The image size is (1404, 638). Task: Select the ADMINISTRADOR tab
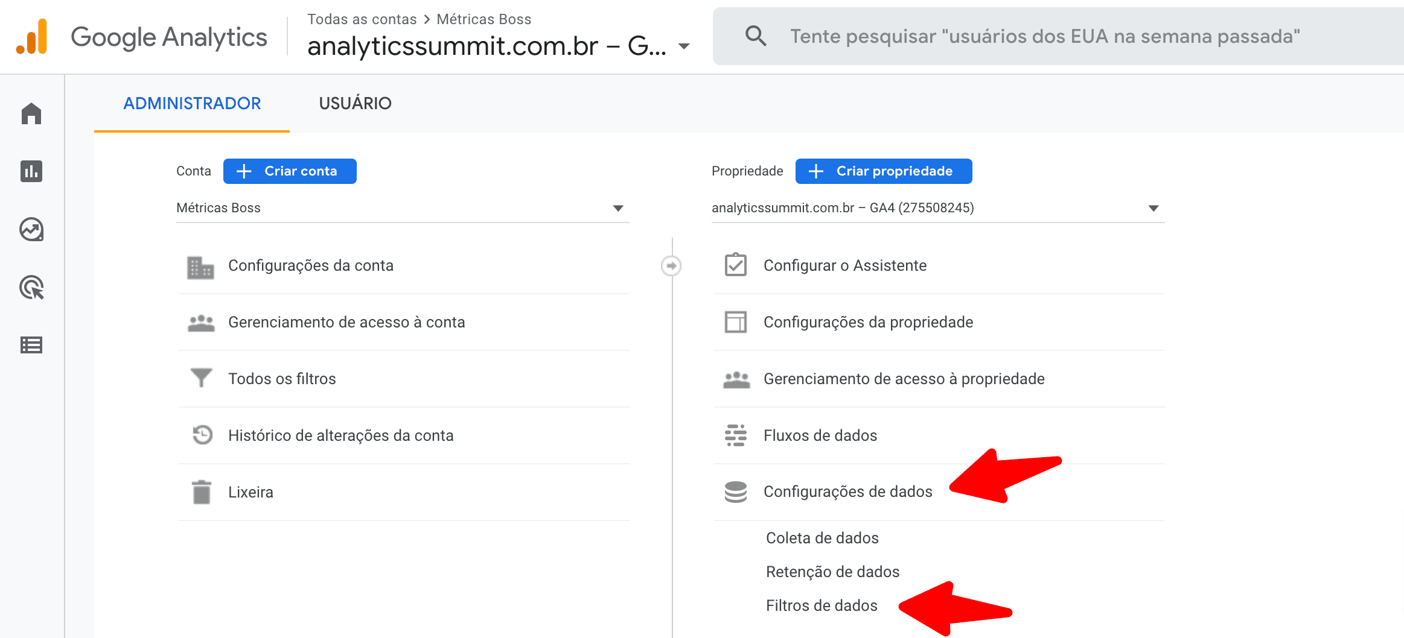click(192, 103)
